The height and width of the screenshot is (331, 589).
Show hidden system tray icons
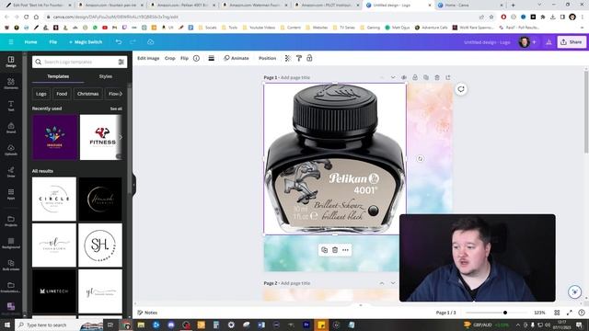click(x=517, y=325)
